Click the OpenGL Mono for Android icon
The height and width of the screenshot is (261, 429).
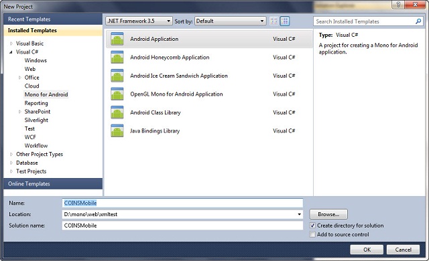[x=117, y=94]
